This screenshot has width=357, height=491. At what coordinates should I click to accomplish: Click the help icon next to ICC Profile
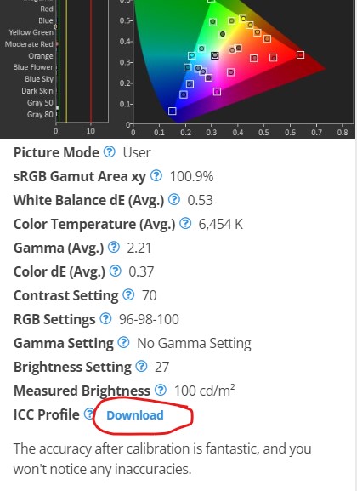click(x=89, y=414)
